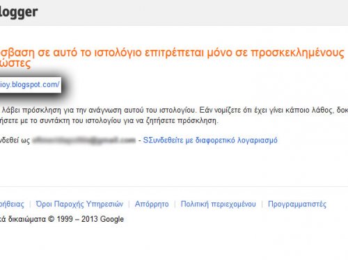Click the Blogger logo in the header
Image resolution: width=348 pixels, height=260 pixels.
click(19, 12)
